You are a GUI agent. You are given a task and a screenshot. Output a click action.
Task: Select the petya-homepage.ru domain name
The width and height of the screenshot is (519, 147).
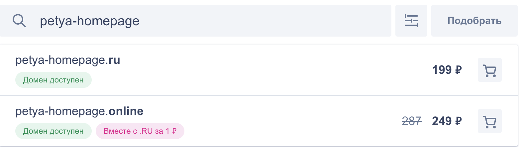pyautogui.click(x=67, y=61)
